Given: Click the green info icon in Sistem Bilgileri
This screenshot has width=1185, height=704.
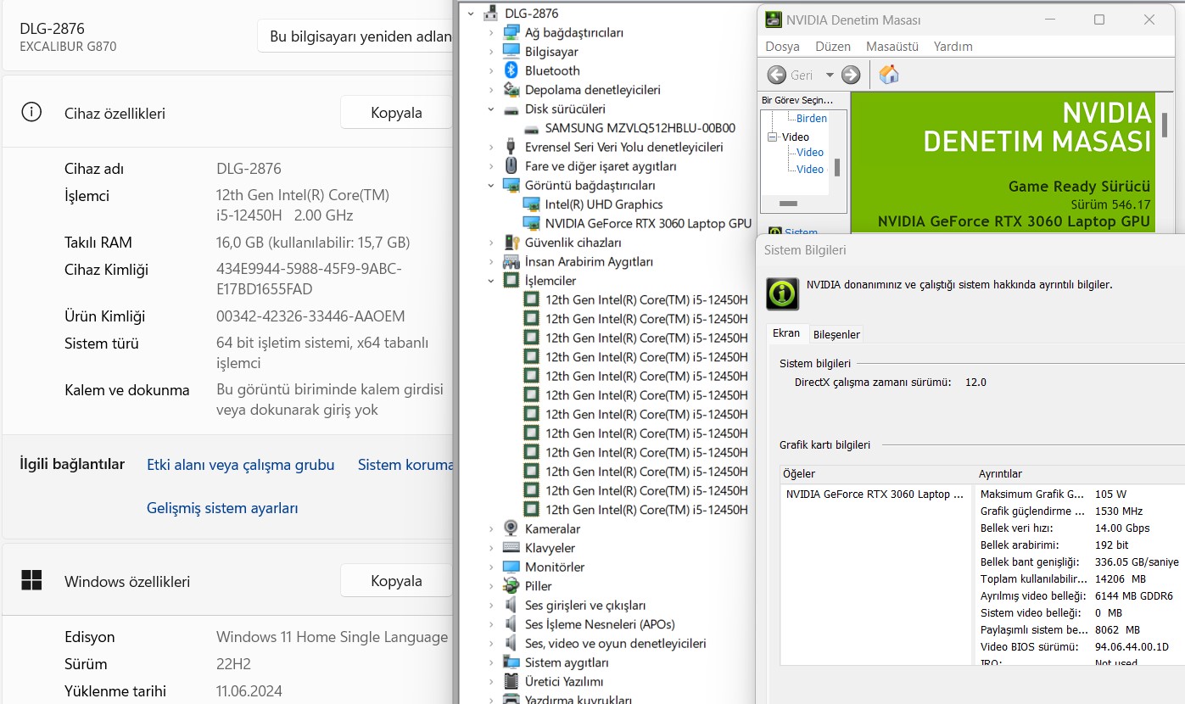Looking at the screenshot, I should click(x=782, y=293).
